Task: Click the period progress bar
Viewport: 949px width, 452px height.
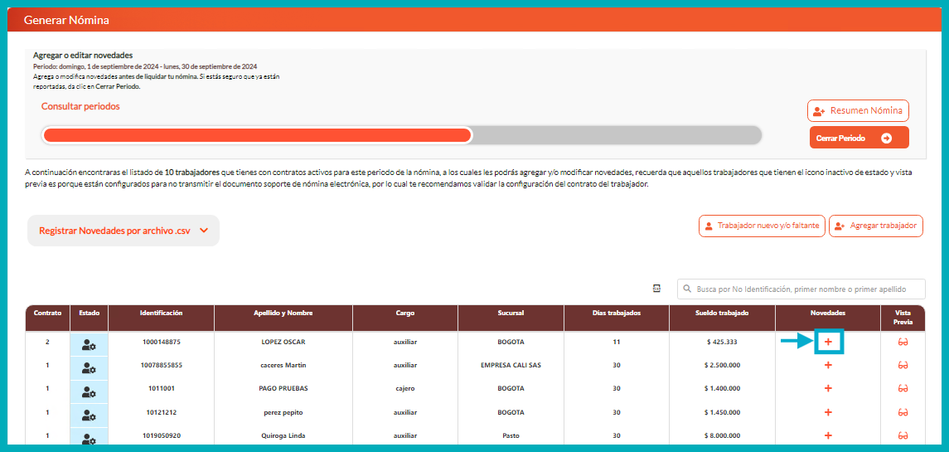Action: (x=400, y=134)
